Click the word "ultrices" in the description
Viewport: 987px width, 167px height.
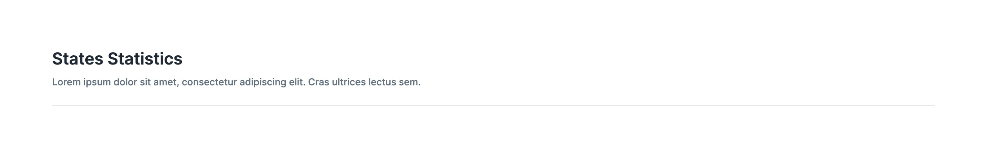click(349, 82)
